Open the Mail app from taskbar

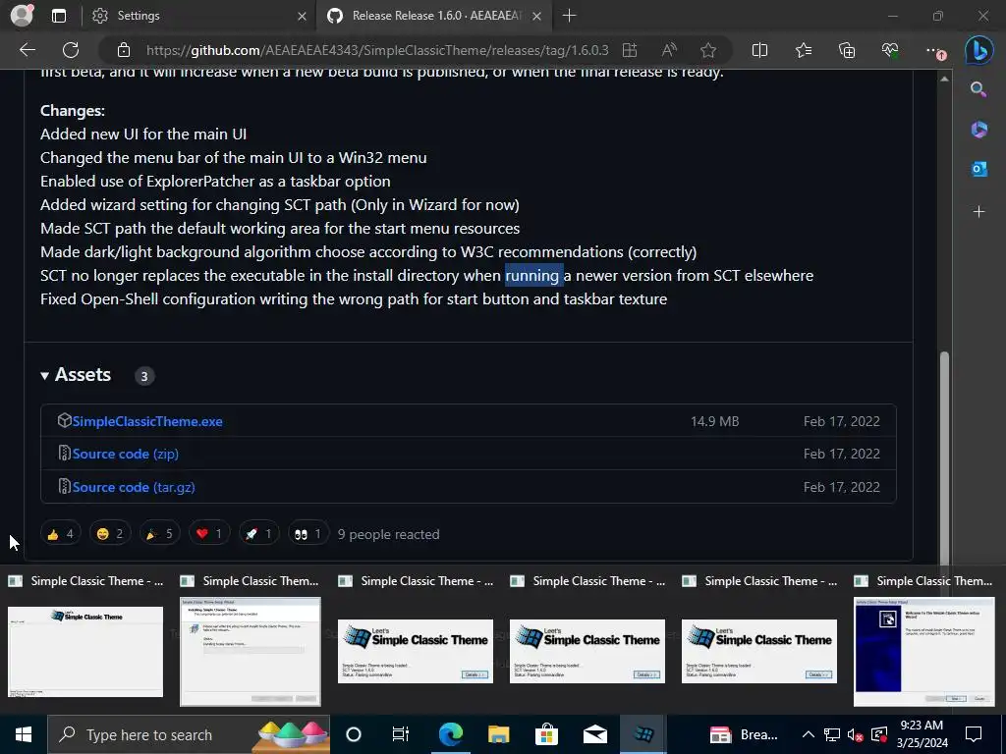click(595, 734)
